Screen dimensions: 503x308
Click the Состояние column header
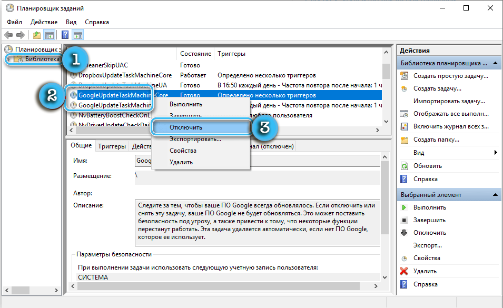coord(195,54)
